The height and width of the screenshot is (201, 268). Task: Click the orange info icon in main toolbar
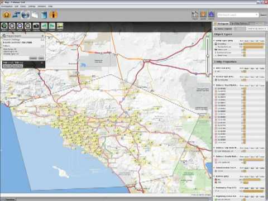click(54, 15)
